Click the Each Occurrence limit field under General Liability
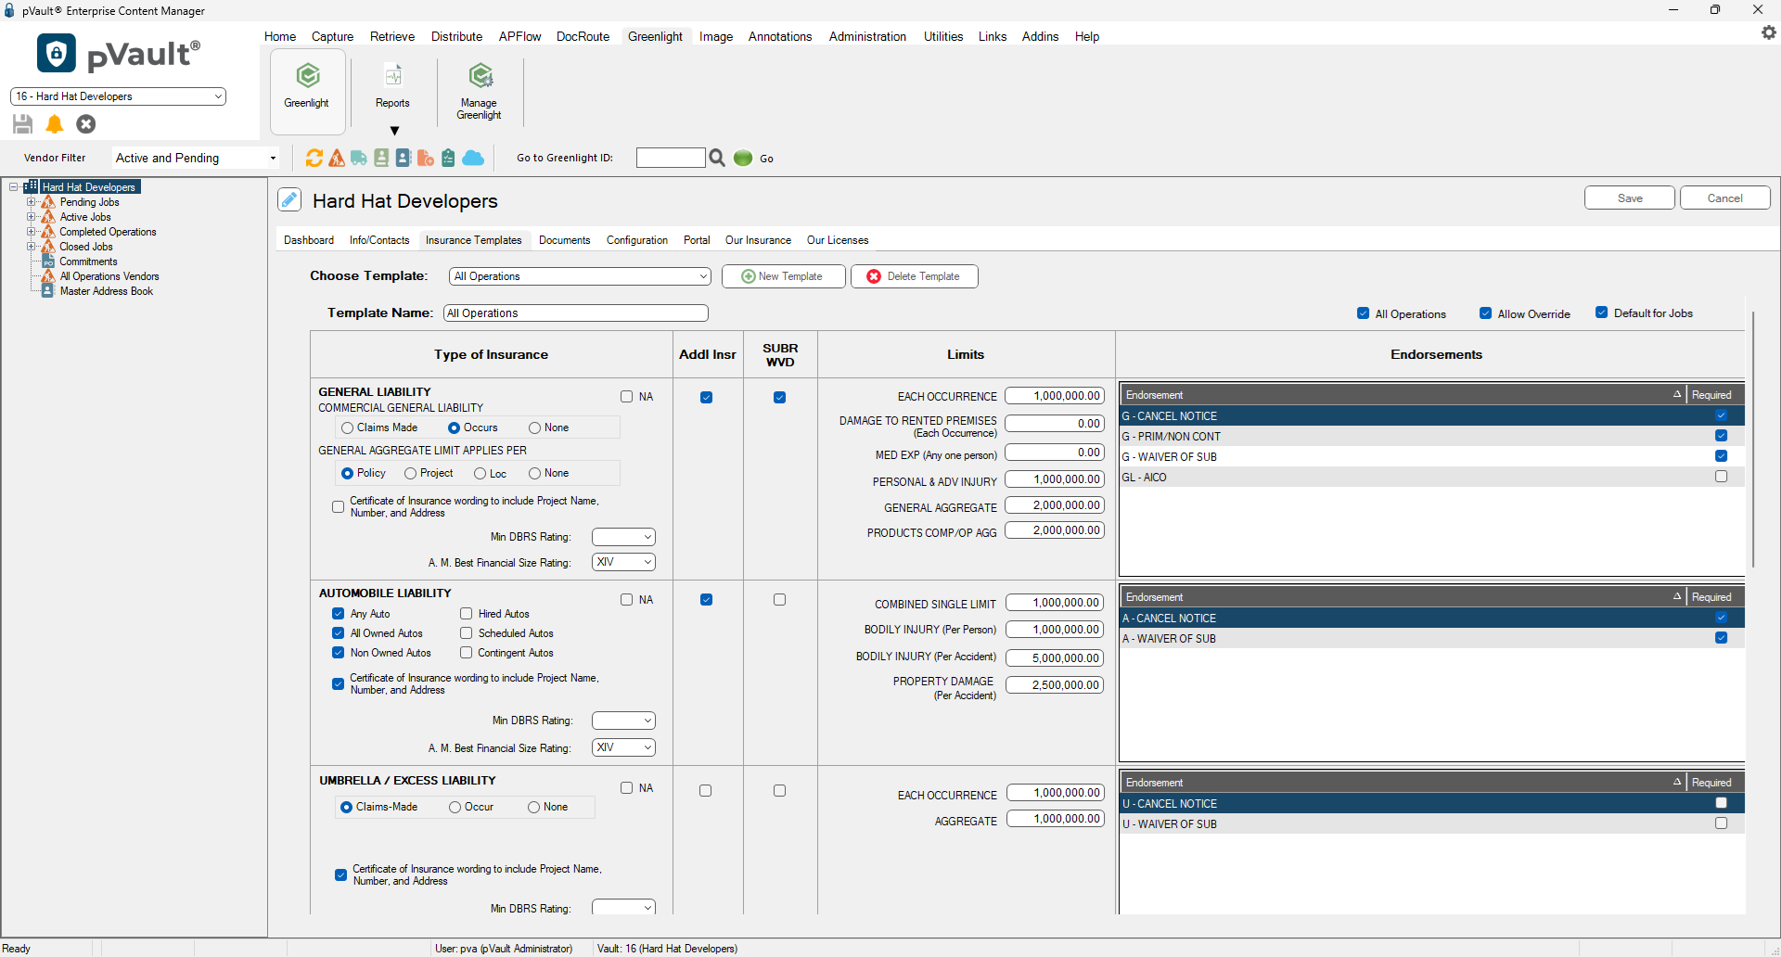 (1055, 396)
